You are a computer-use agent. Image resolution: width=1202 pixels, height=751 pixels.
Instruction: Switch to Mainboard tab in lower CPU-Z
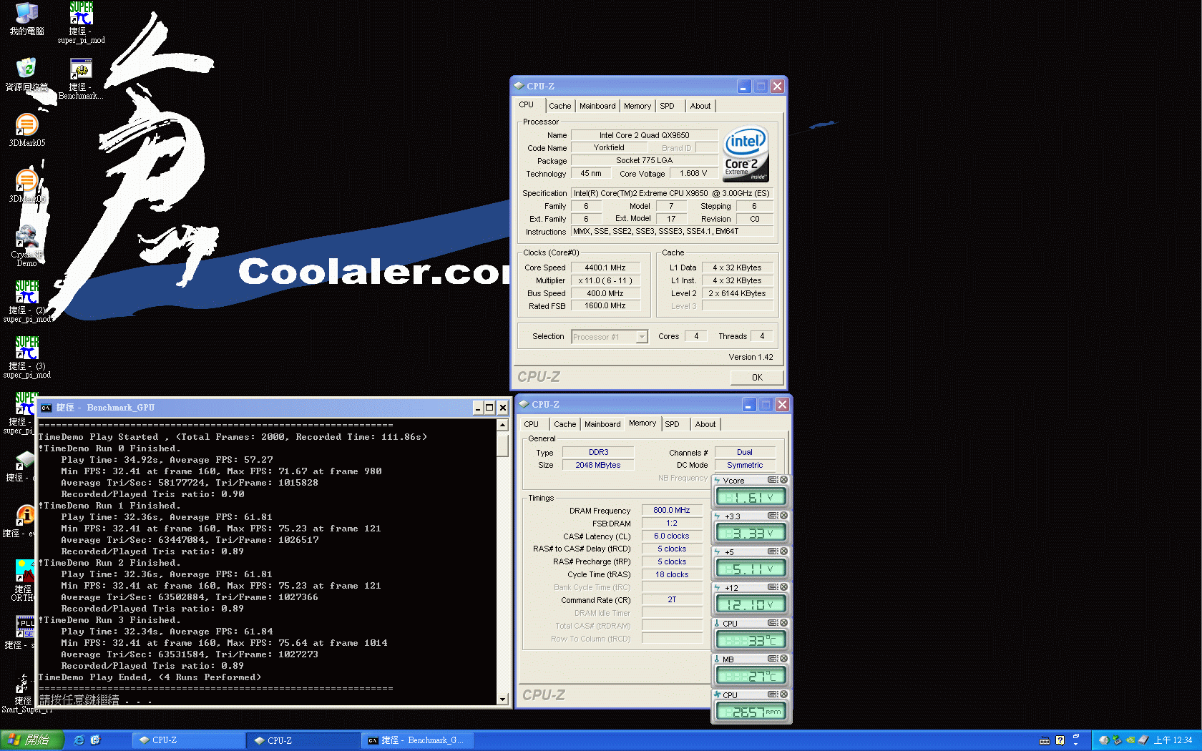click(x=602, y=424)
